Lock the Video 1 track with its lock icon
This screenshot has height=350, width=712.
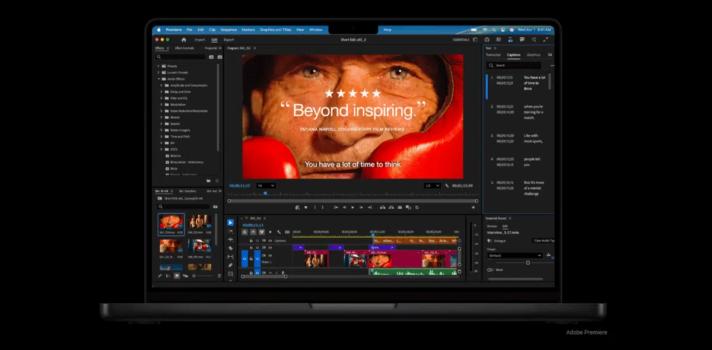tap(251, 259)
